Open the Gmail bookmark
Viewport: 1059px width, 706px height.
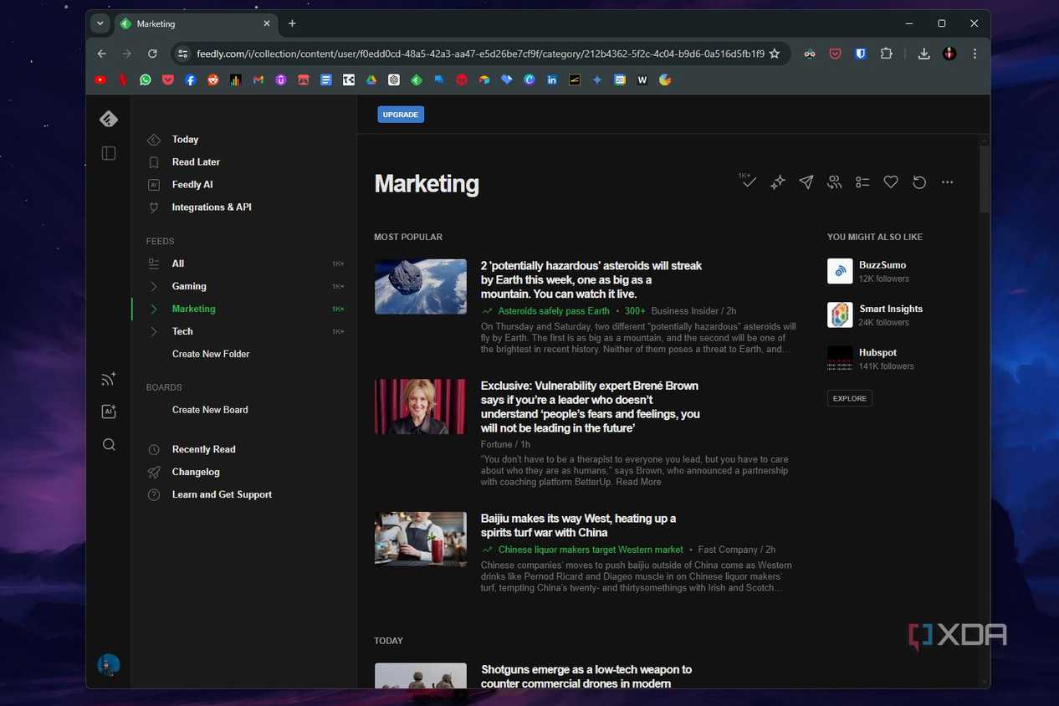(x=258, y=80)
